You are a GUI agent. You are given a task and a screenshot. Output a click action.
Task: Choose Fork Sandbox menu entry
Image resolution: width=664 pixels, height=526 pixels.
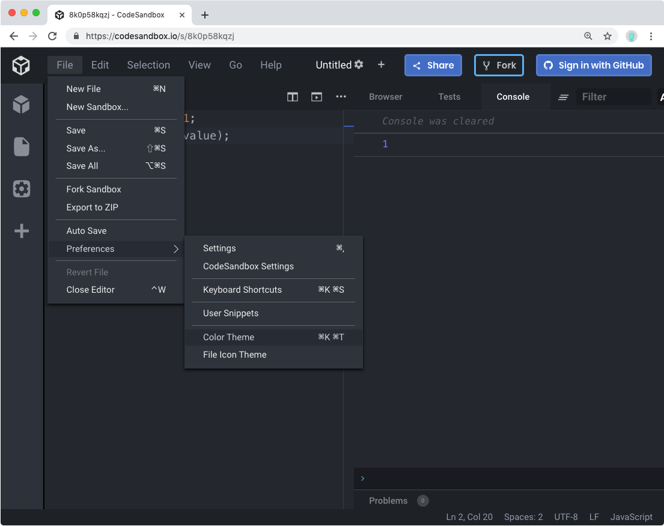[x=116, y=189]
